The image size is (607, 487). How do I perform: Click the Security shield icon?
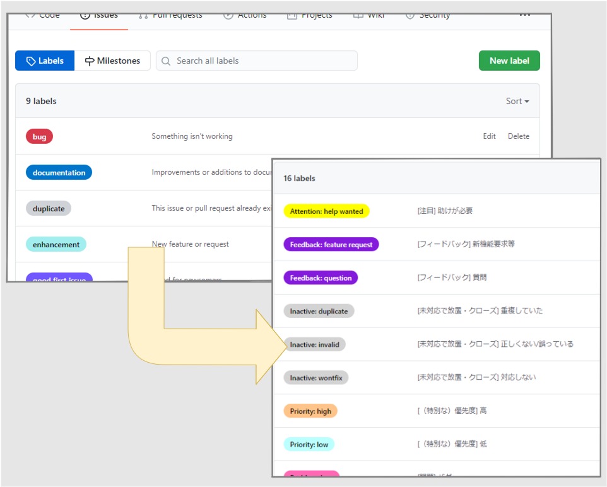pyautogui.click(x=411, y=15)
